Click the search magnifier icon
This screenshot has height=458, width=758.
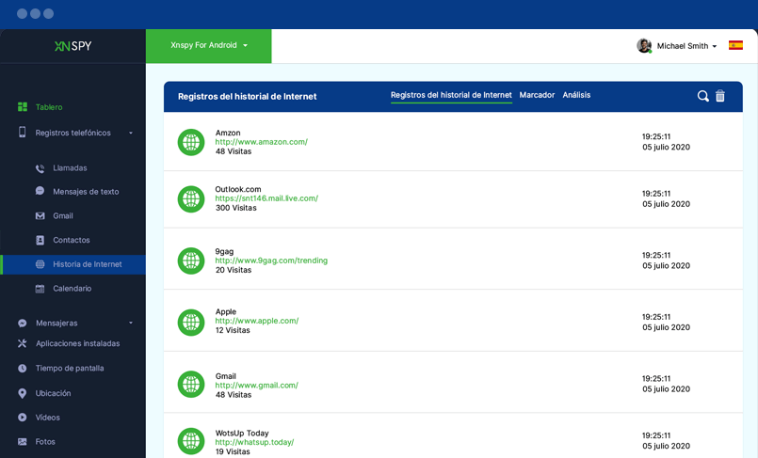tap(702, 96)
